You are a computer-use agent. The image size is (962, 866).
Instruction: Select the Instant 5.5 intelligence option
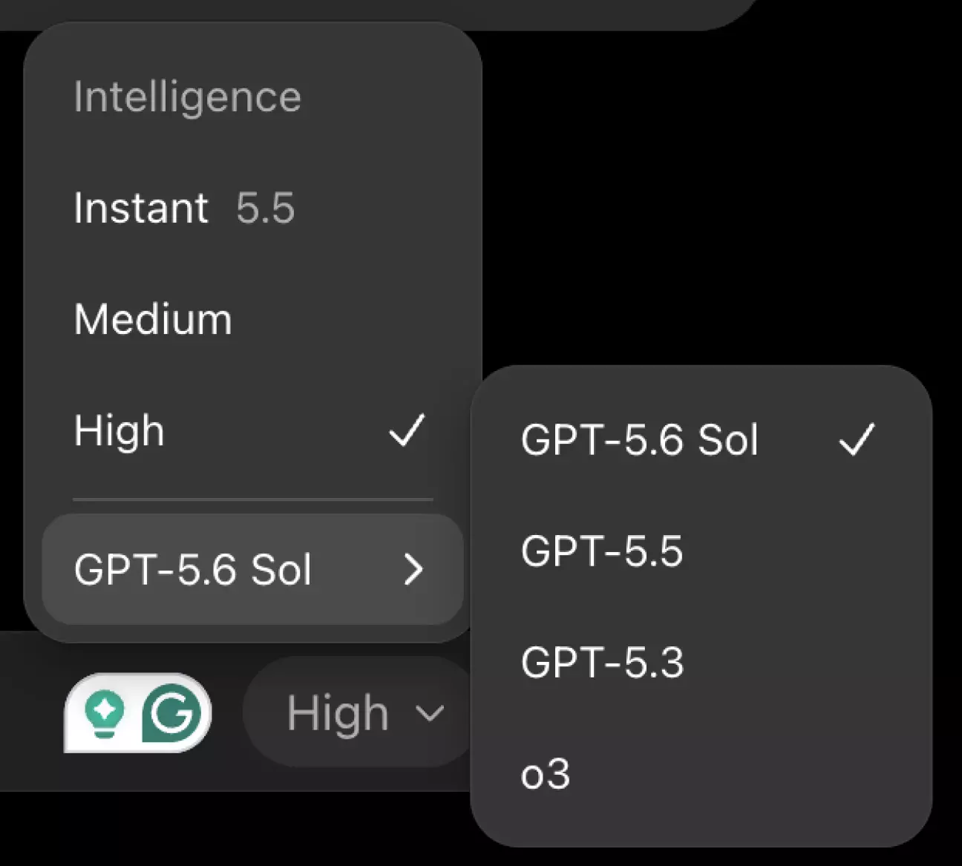252,208
